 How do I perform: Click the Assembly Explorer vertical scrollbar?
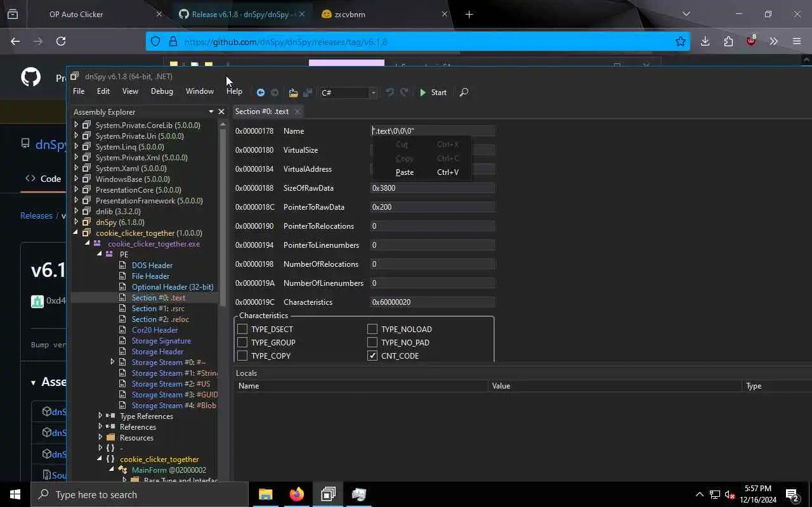coord(222,217)
